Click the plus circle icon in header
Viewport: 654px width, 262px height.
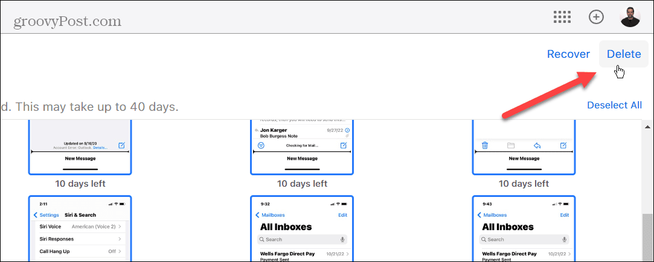pos(596,17)
